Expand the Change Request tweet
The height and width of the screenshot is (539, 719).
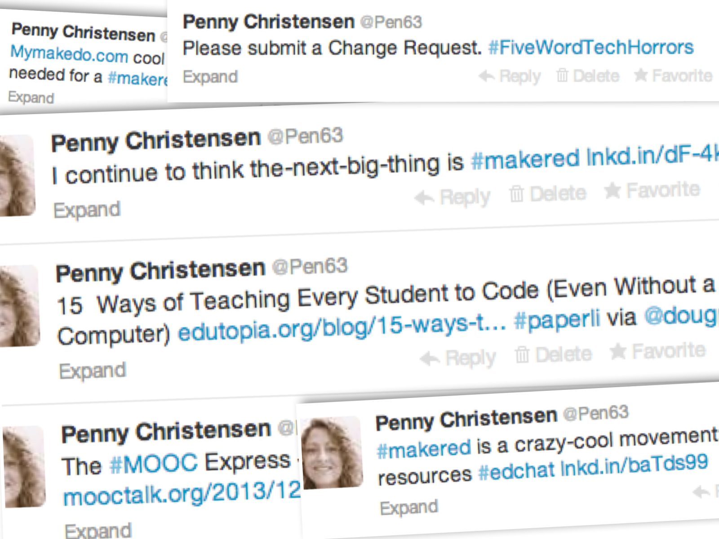pos(210,77)
